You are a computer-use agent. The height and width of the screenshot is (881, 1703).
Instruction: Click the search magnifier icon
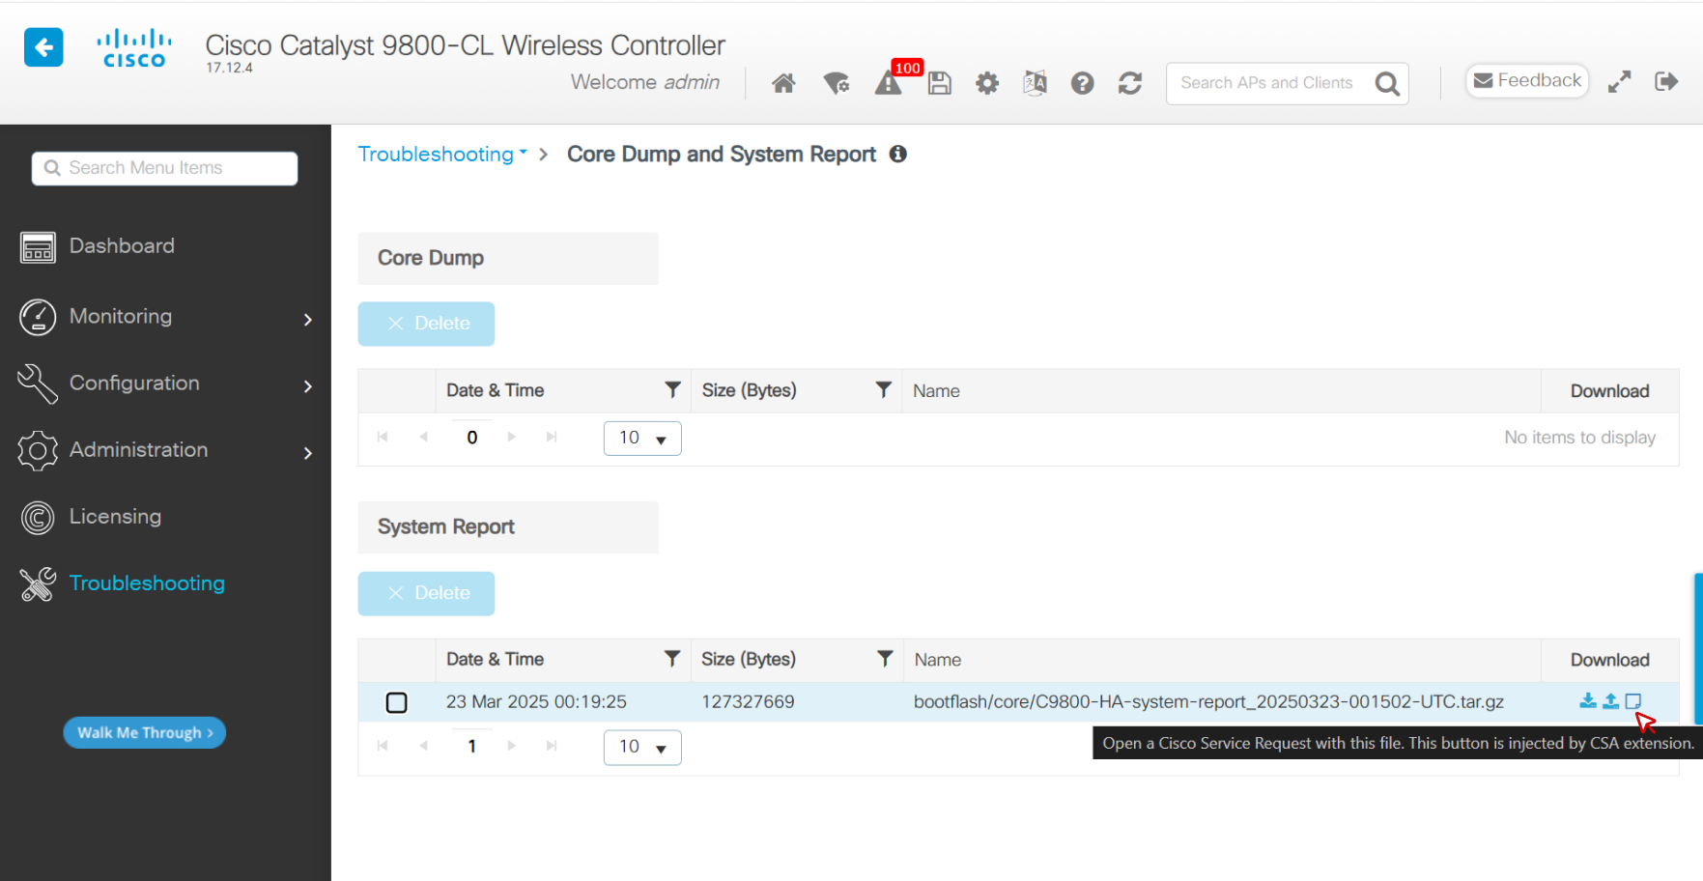[1387, 84]
